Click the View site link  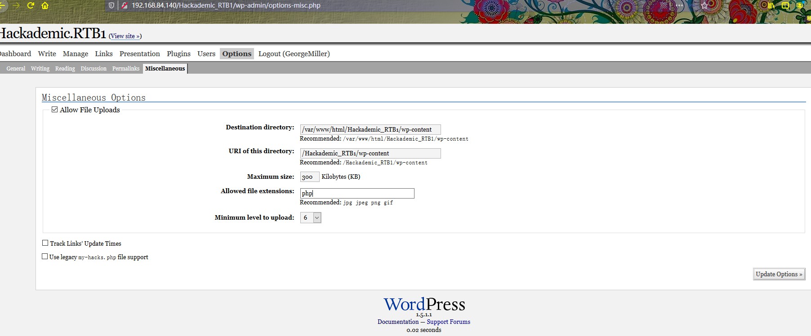click(x=125, y=36)
